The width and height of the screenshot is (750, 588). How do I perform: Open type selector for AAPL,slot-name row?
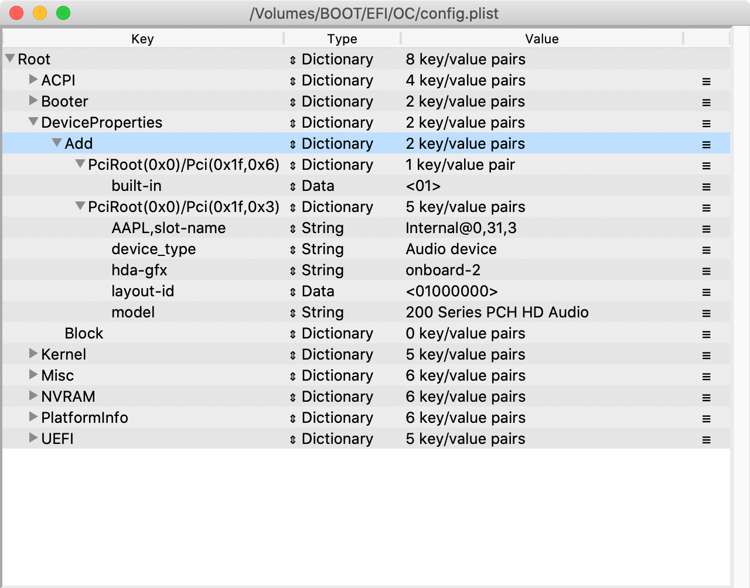(x=293, y=228)
